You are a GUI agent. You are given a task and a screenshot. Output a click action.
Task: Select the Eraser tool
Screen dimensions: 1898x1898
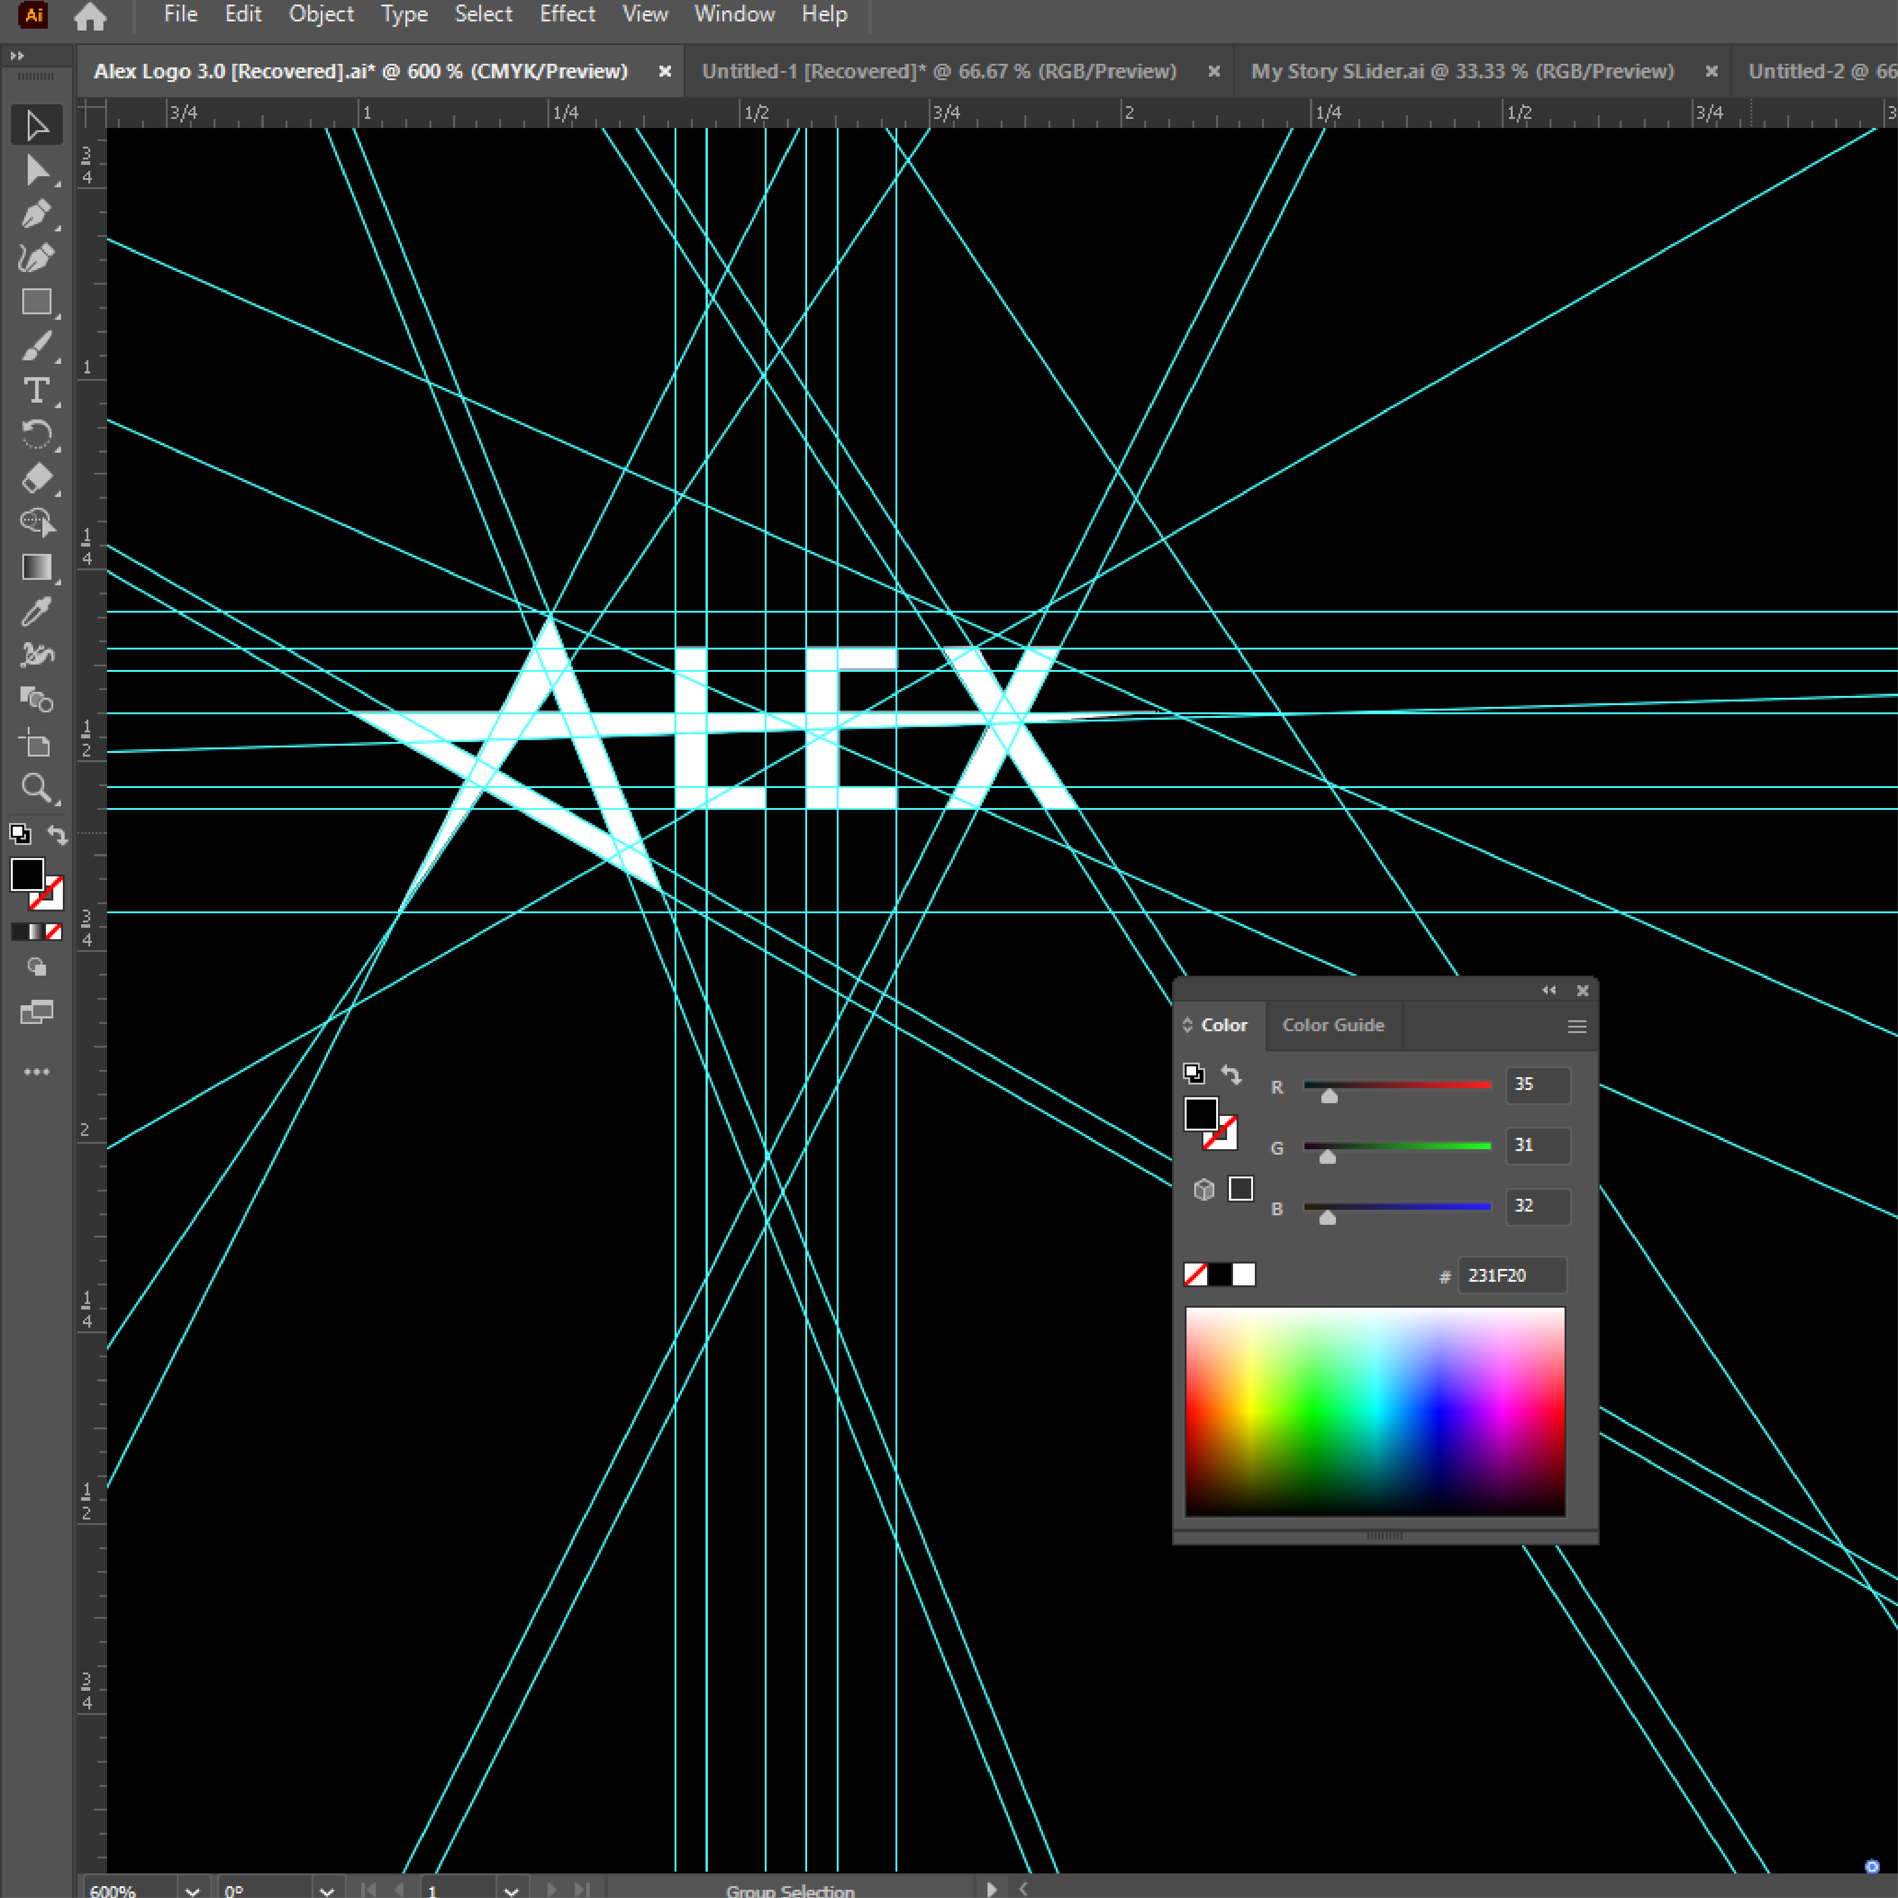click(x=36, y=478)
